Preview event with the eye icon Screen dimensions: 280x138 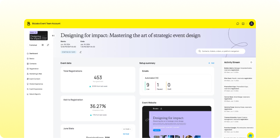[x=43, y=45]
